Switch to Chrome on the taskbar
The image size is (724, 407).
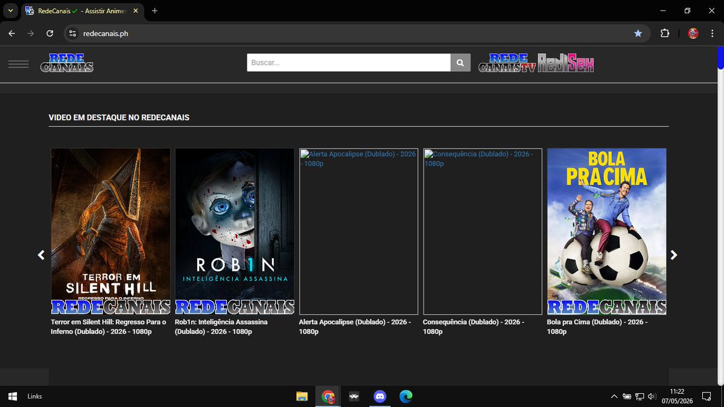pyautogui.click(x=328, y=396)
